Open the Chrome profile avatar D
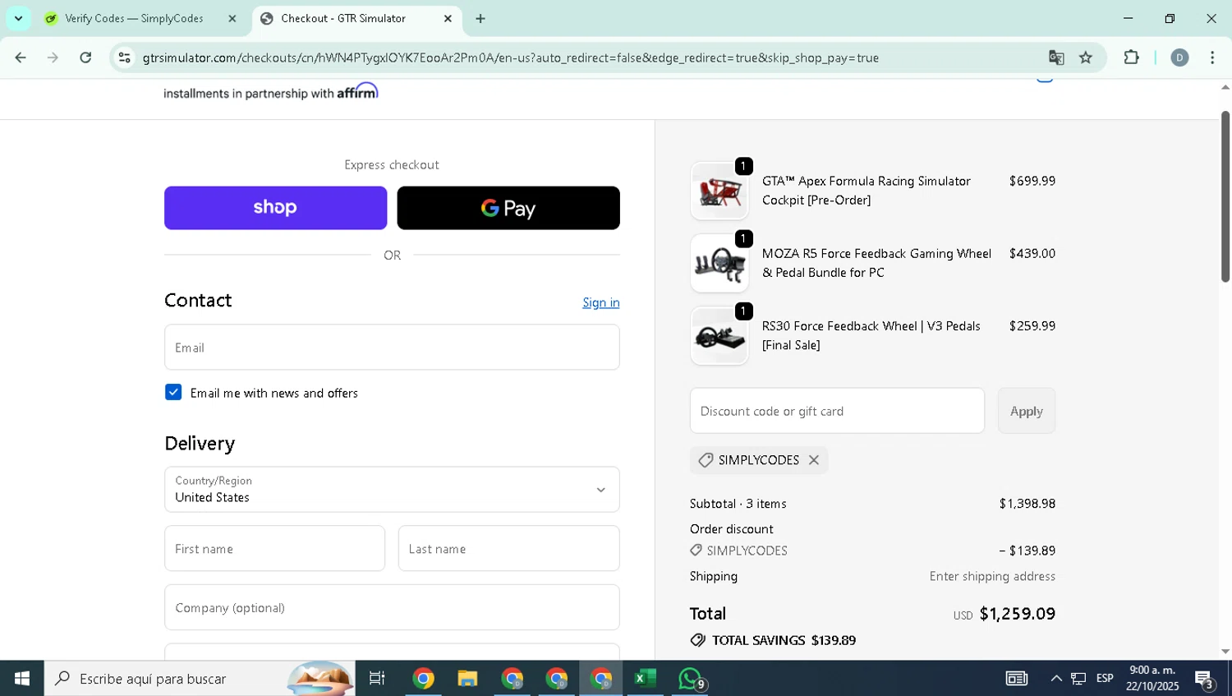The width and height of the screenshot is (1232, 696). point(1179,58)
